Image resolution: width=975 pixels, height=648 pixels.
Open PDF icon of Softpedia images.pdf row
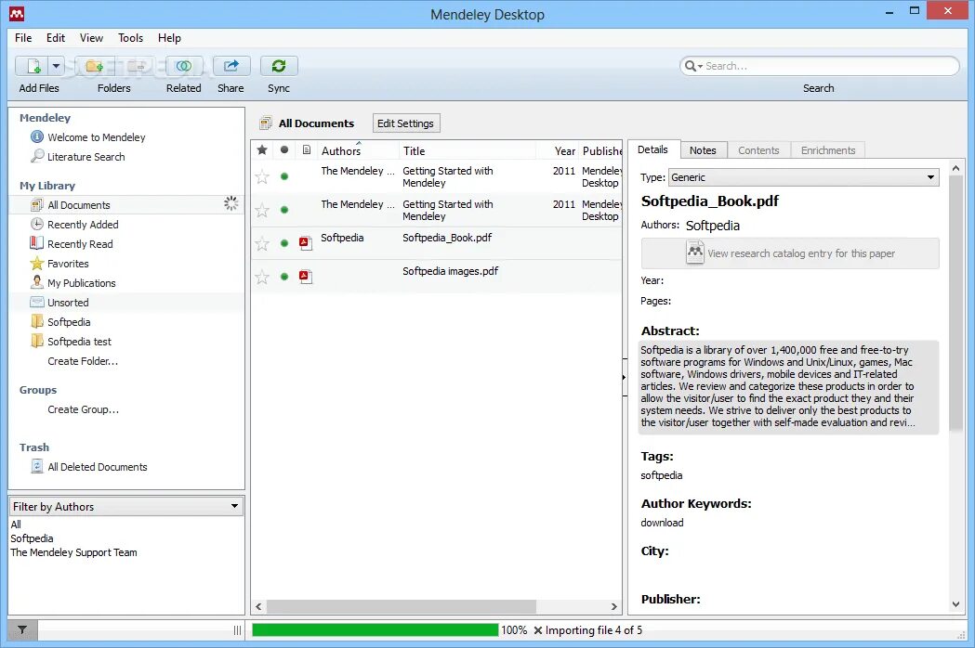click(305, 277)
